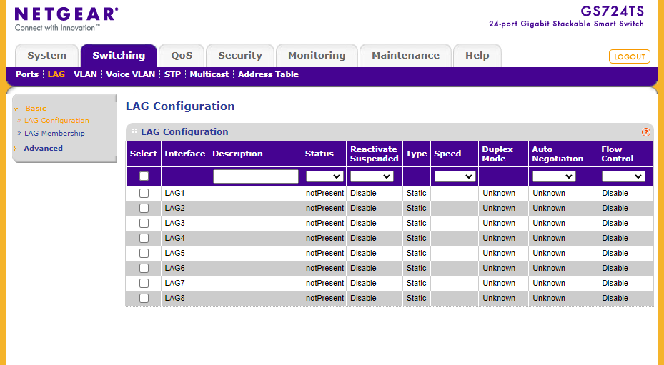Open LAG Membership in sidebar
This screenshot has height=365, width=664.
tap(54, 134)
